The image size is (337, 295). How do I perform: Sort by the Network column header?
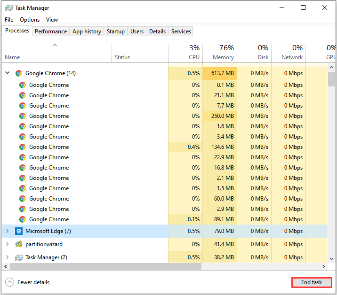coord(289,53)
